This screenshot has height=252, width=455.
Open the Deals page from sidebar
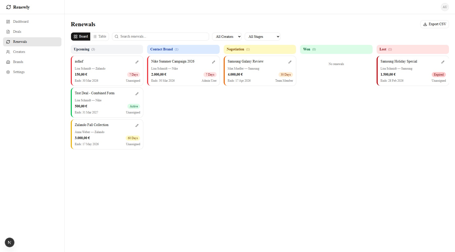pyautogui.click(x=17, y=32)
